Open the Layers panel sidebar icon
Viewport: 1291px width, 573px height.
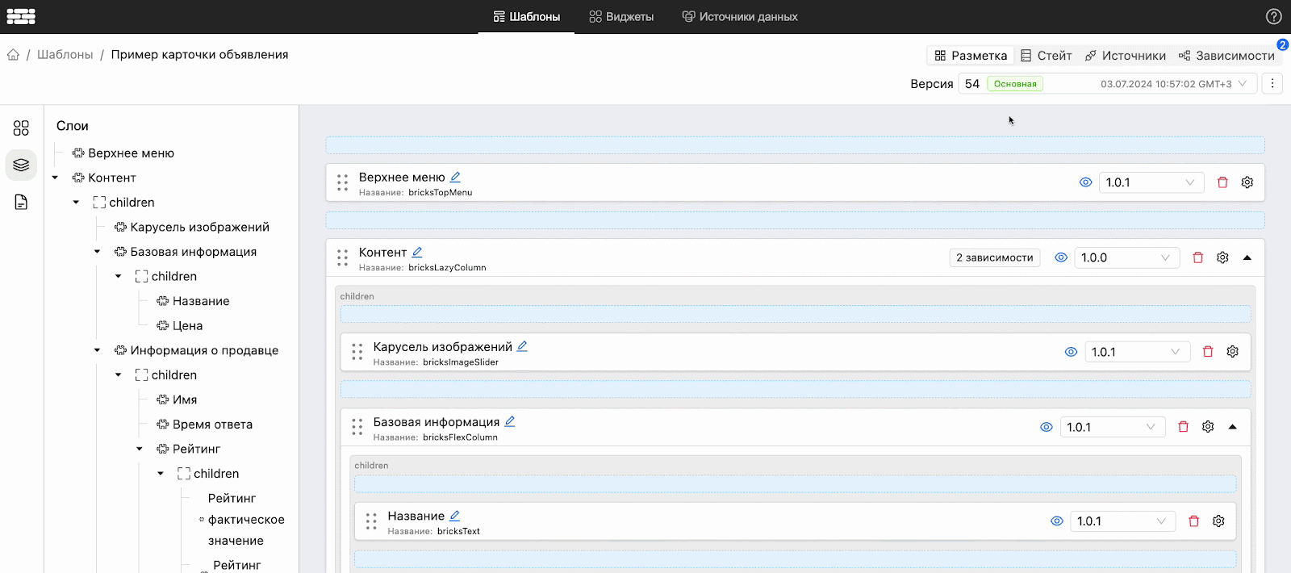pyautogui.click(x=21, y=165)
